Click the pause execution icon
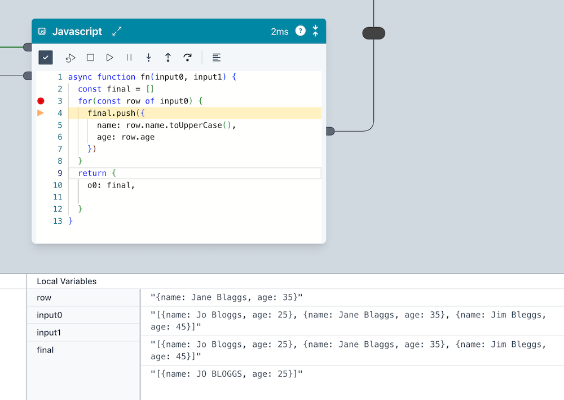This screenshot has height=400, width=564. 129,58
